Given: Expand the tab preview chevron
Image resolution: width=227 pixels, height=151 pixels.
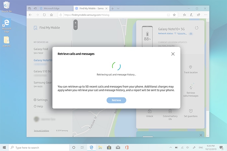Looking at the screenshot, I should point(118,8).
